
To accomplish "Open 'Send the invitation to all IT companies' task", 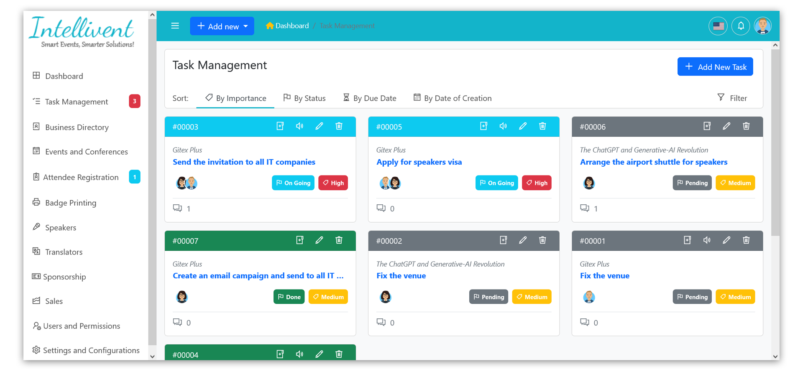I will pyautogui.click(x=244, y=162).
